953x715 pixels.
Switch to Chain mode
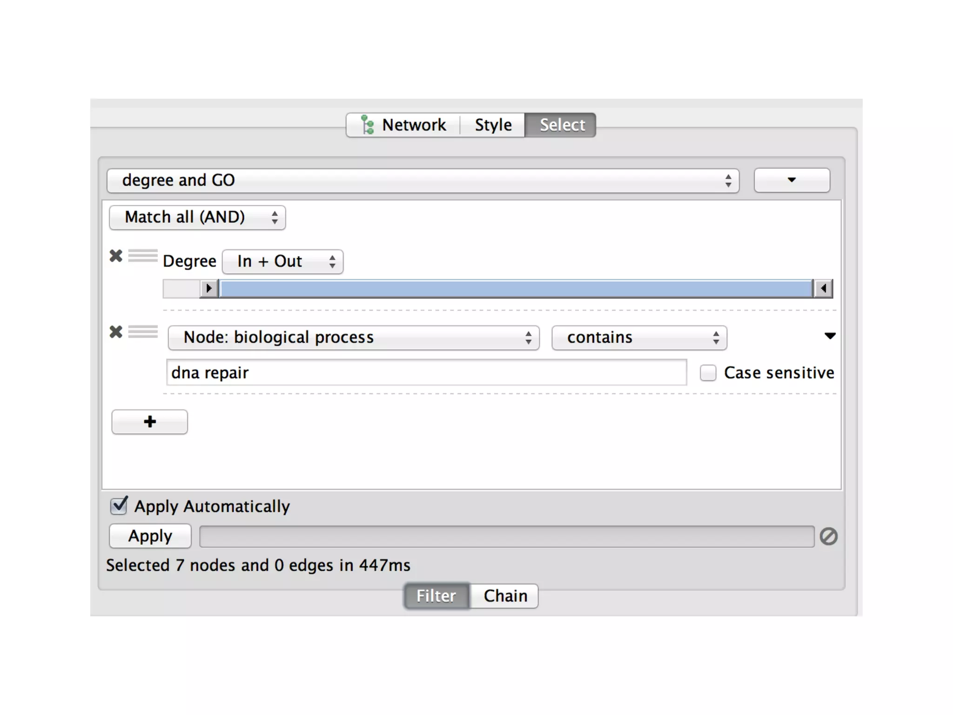tap(505, 596)
